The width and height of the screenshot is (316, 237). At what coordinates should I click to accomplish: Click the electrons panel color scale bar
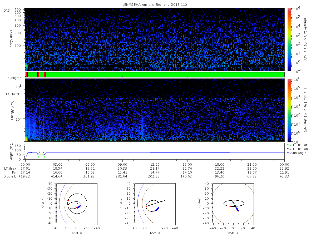click(289, 110)
